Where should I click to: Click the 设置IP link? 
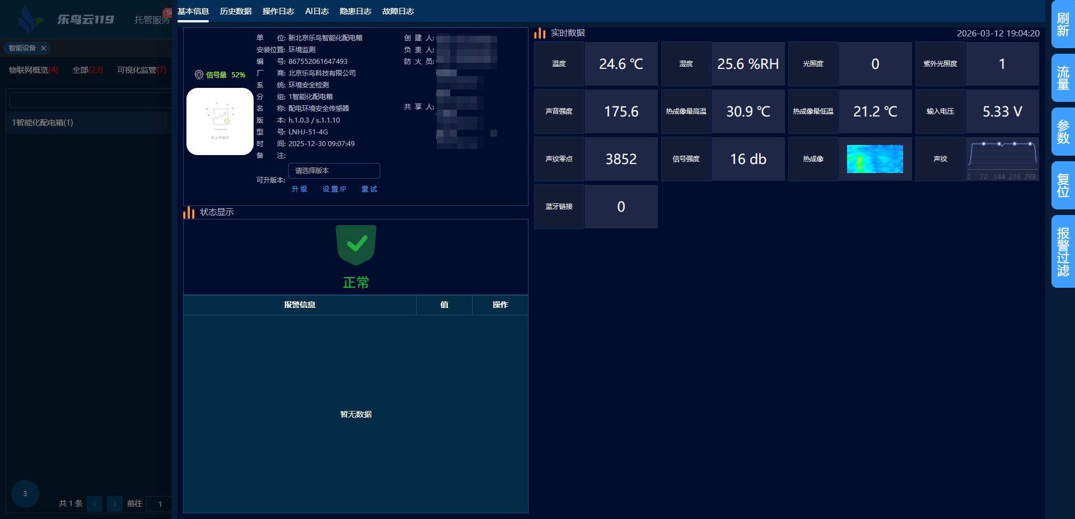(x=334, y=189)
